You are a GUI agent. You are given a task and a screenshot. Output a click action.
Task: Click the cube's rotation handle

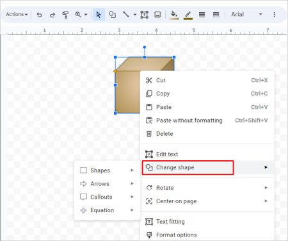point(145,47)
